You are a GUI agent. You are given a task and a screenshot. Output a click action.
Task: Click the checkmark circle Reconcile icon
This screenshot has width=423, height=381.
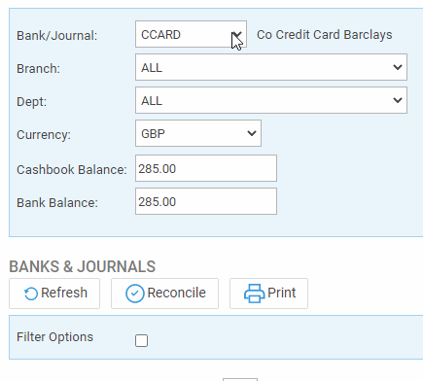pos(135,294)
